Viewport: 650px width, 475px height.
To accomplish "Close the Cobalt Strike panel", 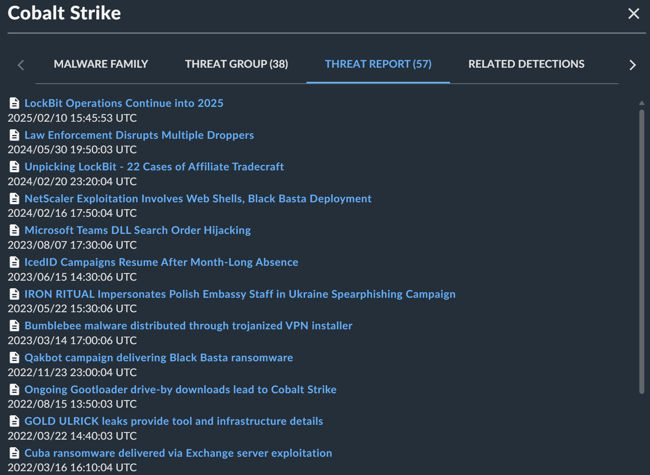I will (634, 14).
